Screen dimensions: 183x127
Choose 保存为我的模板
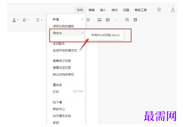click(x=66, y=26)
